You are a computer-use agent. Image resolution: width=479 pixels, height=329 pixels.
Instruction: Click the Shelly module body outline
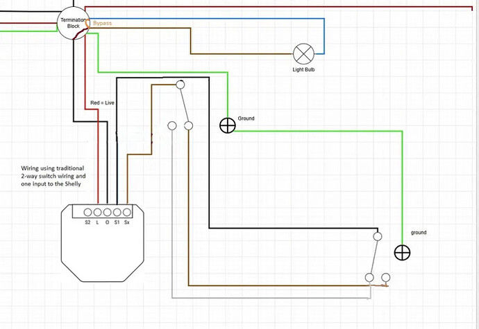102,243
